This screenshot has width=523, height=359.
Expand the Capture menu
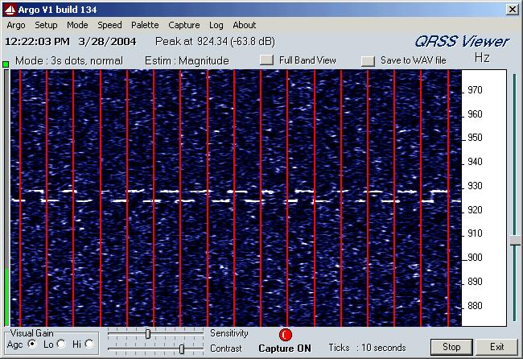(183, 25)
